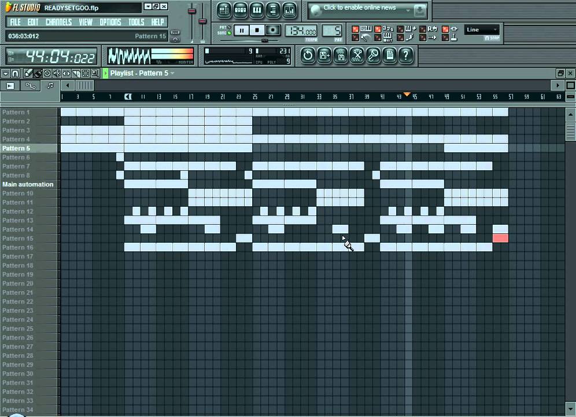
Task: Open the Browser view button
Action: pos(273,10)
